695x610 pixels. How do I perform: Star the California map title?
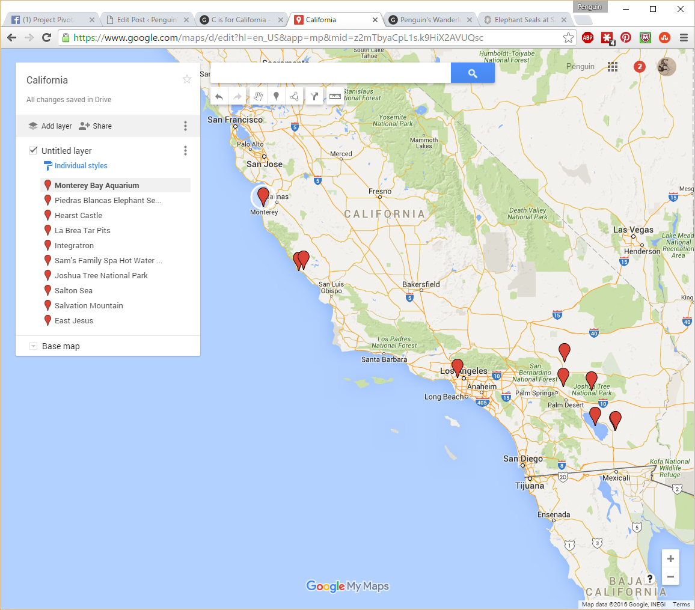point(187,79)
